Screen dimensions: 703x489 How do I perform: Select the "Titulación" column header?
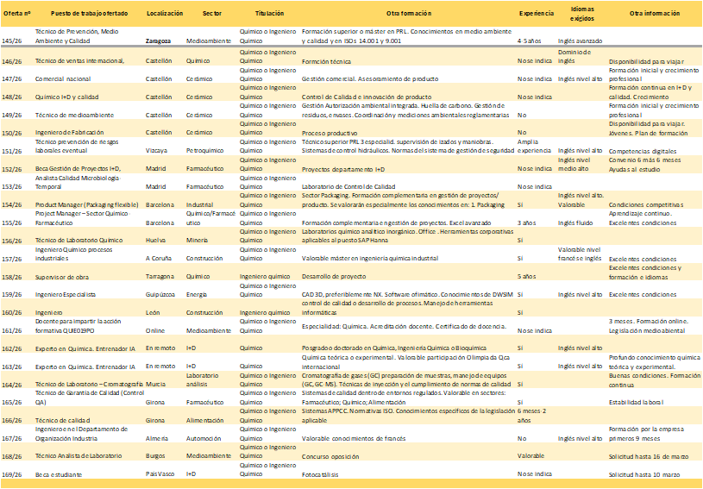click(269, 15)
